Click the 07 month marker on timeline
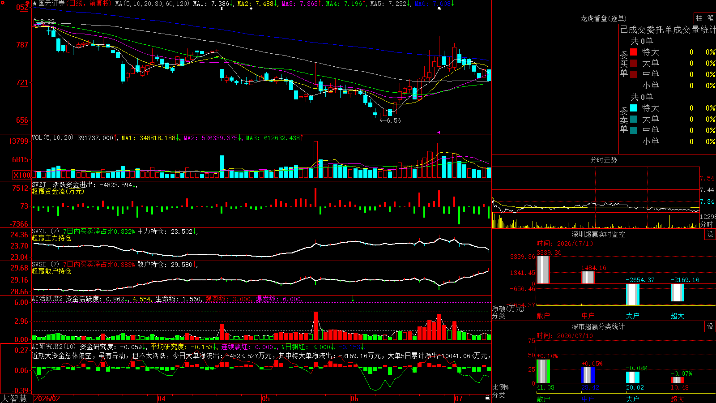Image resolution: width=716 pixels, height=403 pixels. point(459,399)
